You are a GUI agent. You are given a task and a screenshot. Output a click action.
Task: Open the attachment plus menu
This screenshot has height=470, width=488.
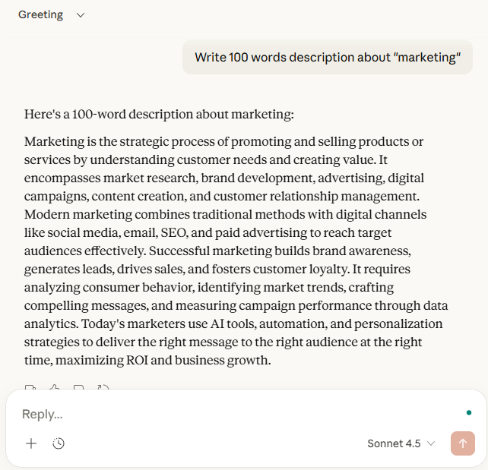(31, 443)
